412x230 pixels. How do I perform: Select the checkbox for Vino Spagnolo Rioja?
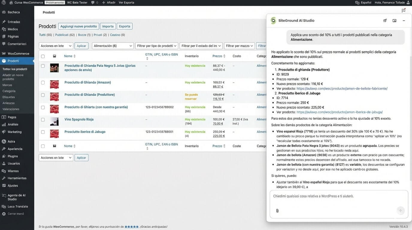[43, 119]
